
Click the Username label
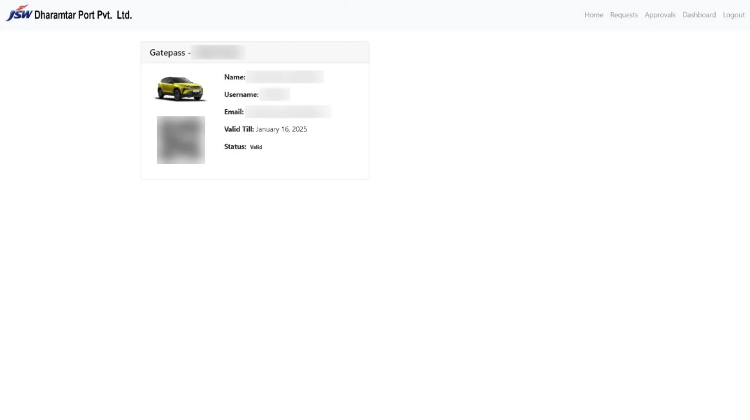[x=241, y=94]
